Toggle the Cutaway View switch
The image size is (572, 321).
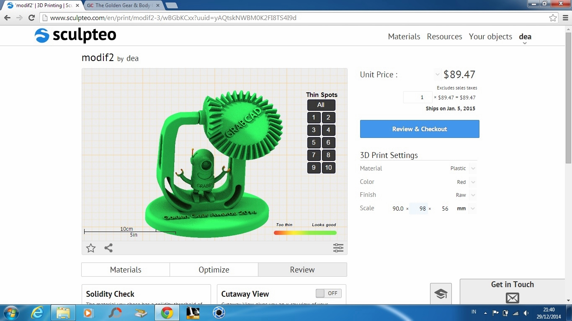pyautogui.click(x=329, y=293)
